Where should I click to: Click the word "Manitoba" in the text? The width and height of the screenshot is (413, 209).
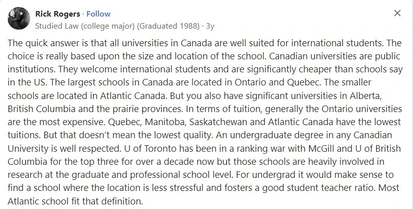tap(165, 122)
